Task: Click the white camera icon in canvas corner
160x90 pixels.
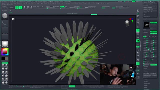Action: [x=13, y=19]
